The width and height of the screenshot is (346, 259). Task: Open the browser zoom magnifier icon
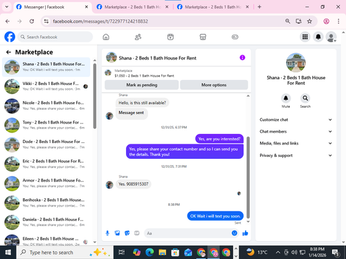(x=287, y=21)
